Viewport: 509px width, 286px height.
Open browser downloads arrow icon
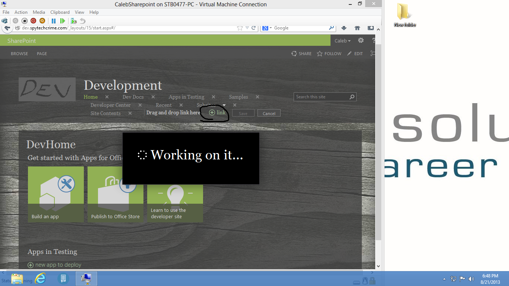point(344,28)
